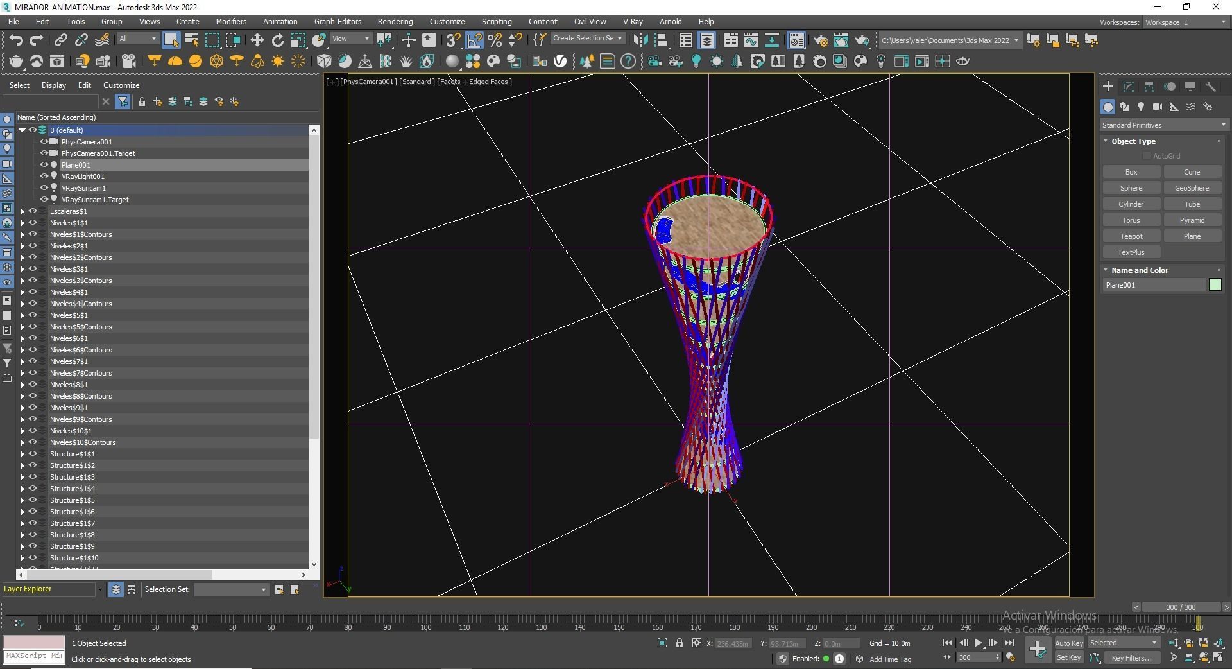The width and height of the screenshot is (1232, 669).
Task: Choose the Select by Name icon
Action: coord(191,40)
